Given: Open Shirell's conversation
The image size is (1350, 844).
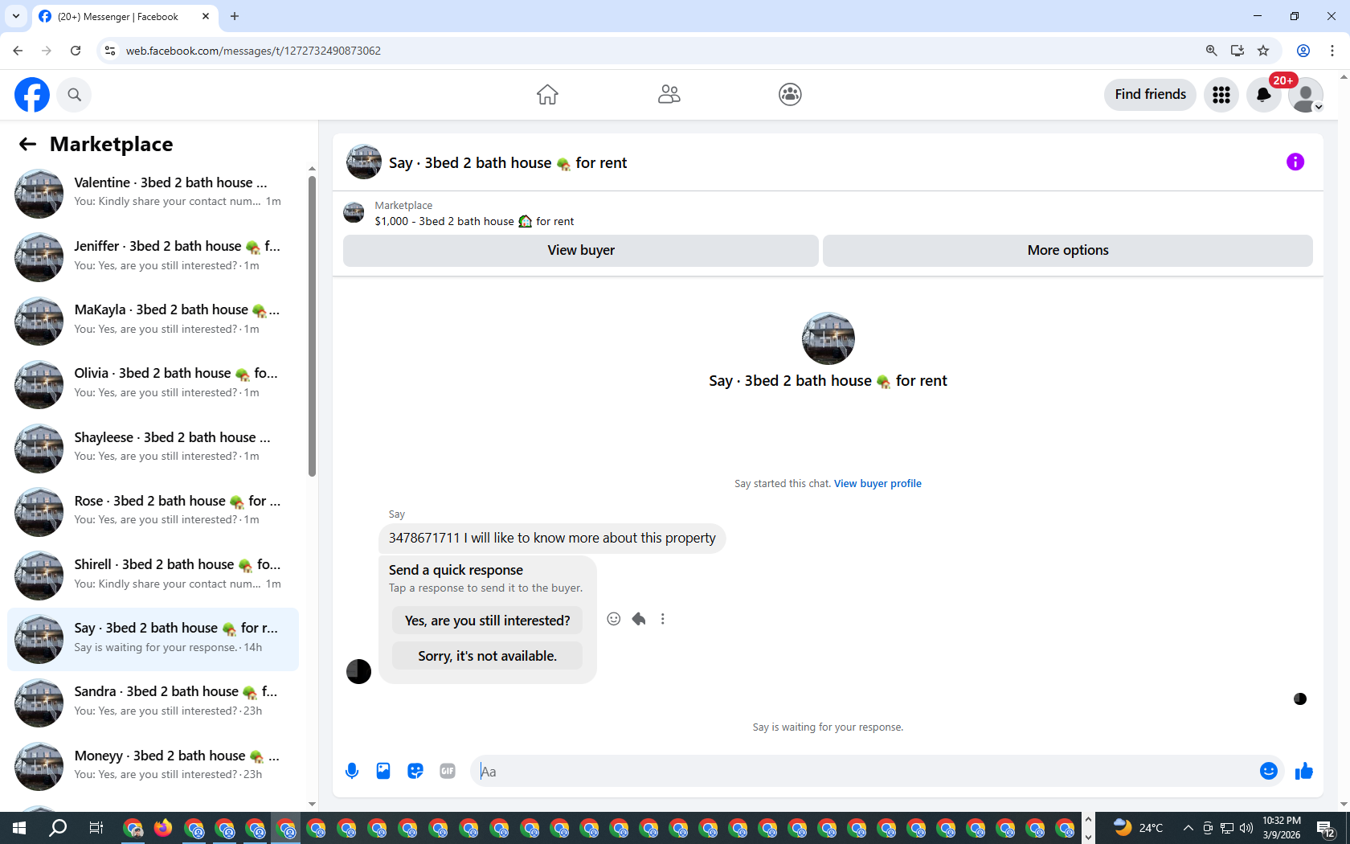Looking at the screenshot, I should coord(153,575).
